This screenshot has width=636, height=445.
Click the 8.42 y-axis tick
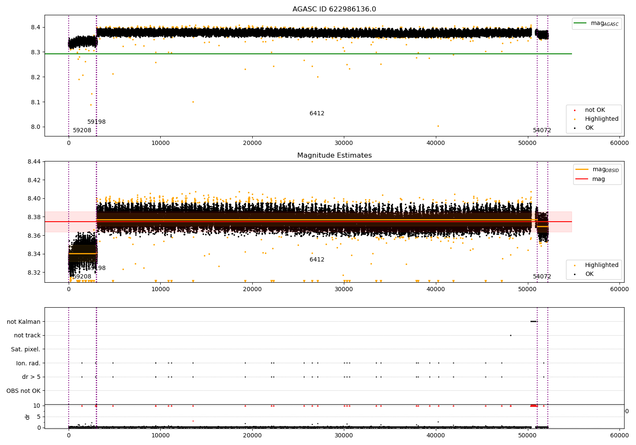(x=33, y=180)
